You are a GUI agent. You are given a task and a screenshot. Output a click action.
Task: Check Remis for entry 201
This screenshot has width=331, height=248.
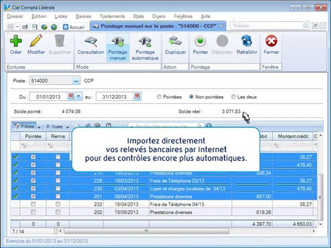(58, 196)
